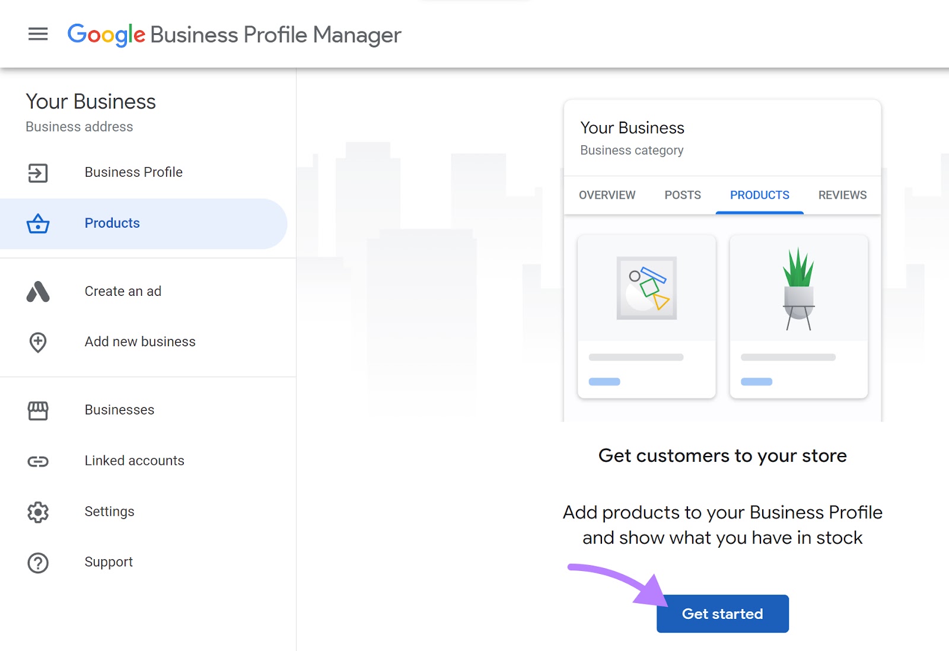
Task: Click the Google logo in the header
Action: pos(106,35)
